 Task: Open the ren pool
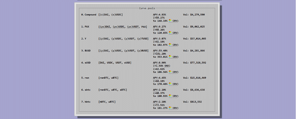coord(87,78)
